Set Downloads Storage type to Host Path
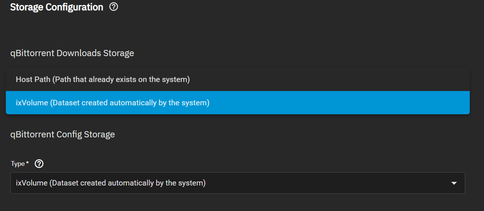Screen dimensions: 484x211 pyautogui.click(x=238, y=79)
